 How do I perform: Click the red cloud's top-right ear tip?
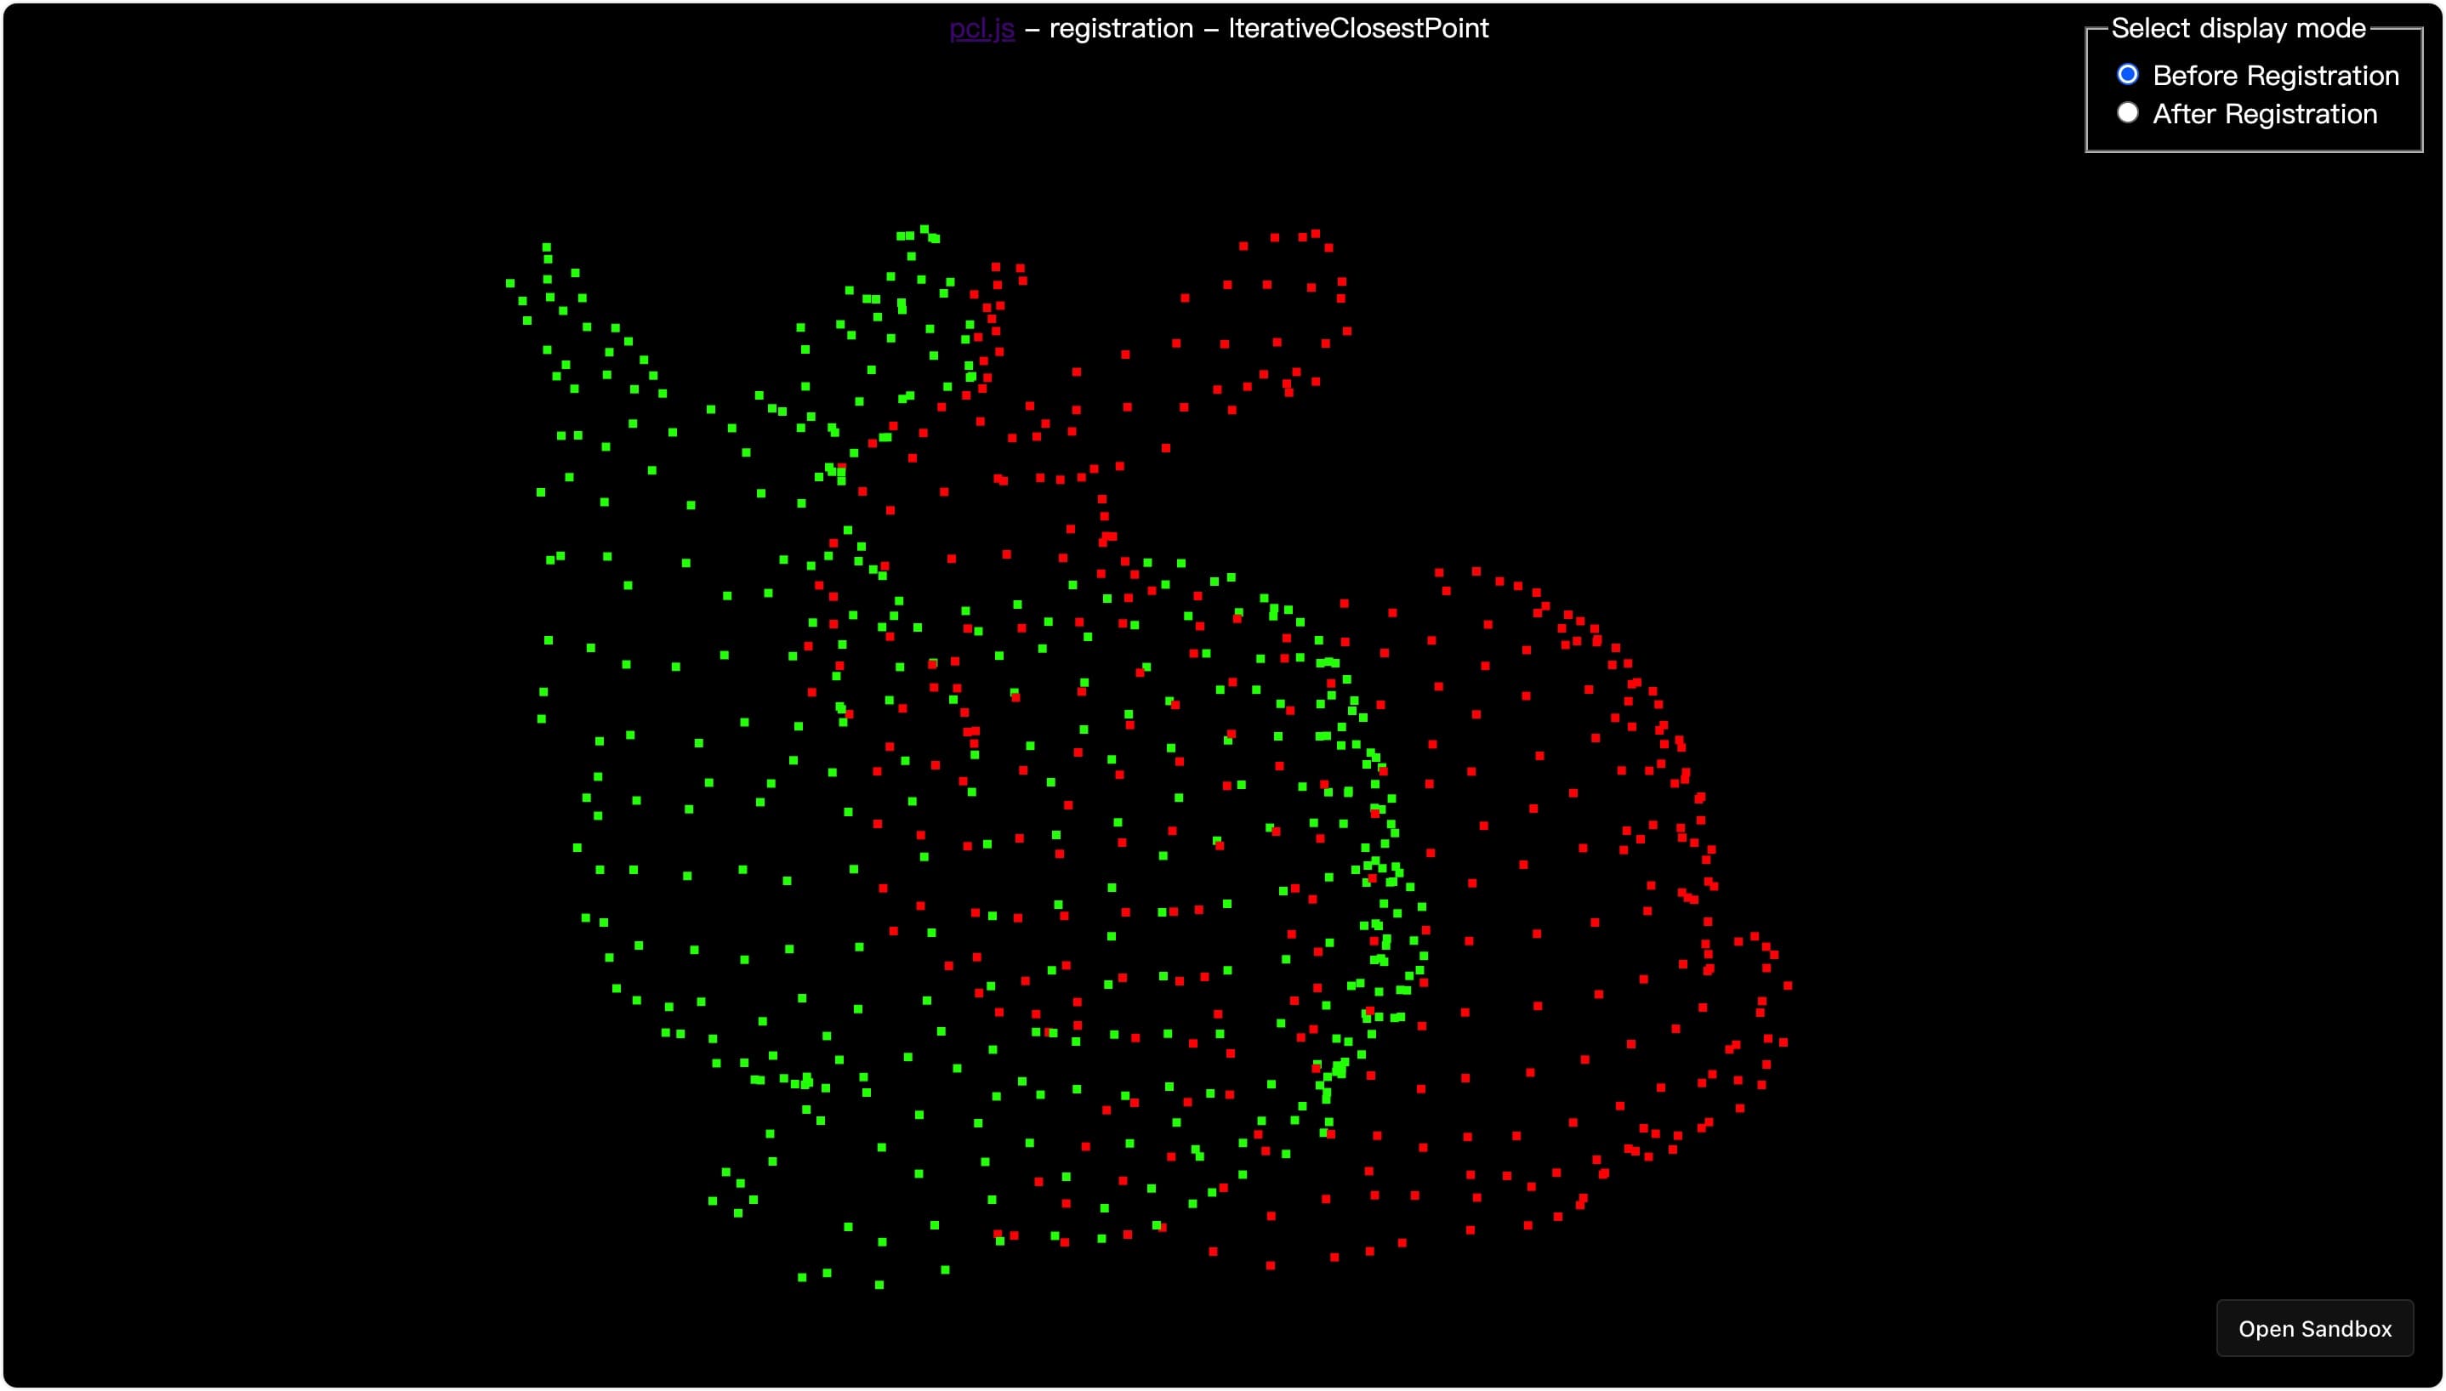(1315, 234)
